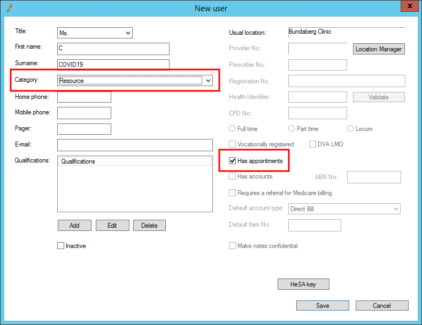Click the Location Manager button

378,49
